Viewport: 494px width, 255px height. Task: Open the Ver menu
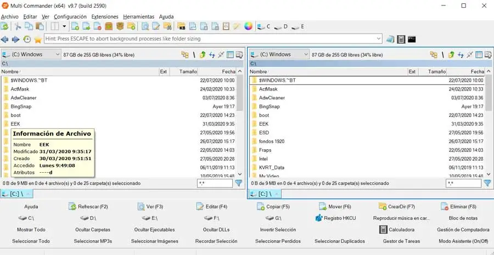[x=46, y=16]
